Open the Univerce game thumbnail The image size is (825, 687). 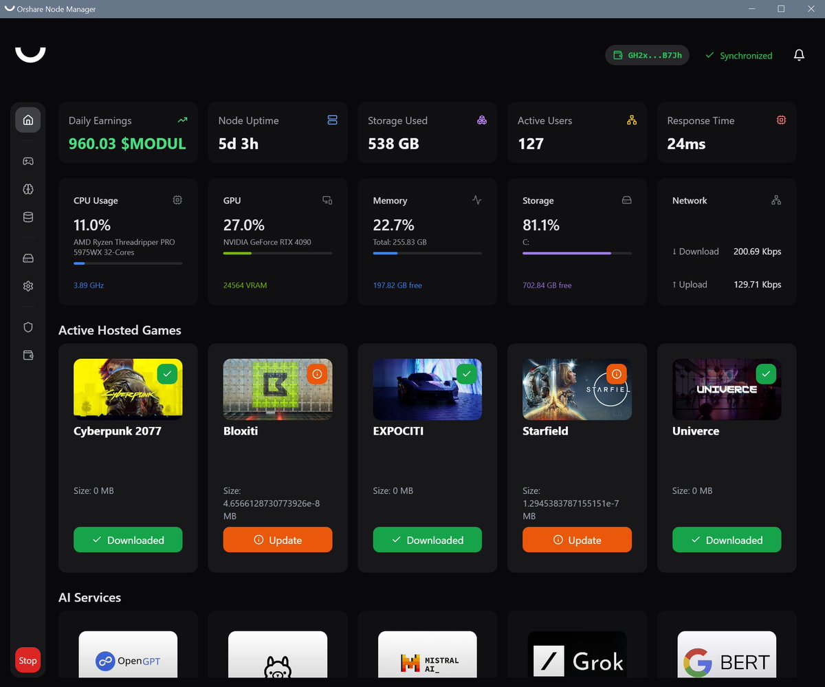coord(727,389)
